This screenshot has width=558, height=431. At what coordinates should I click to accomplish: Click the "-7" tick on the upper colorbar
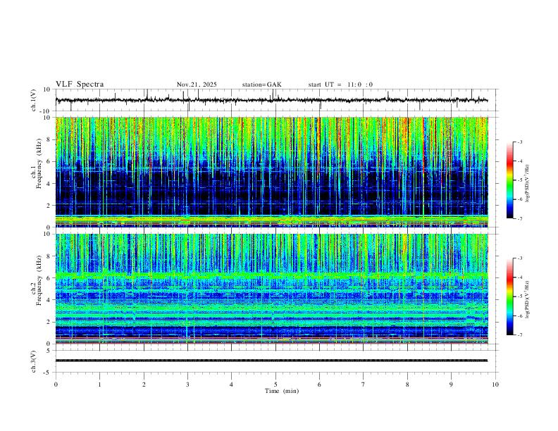pyautogui.click(x=519, y=218)
